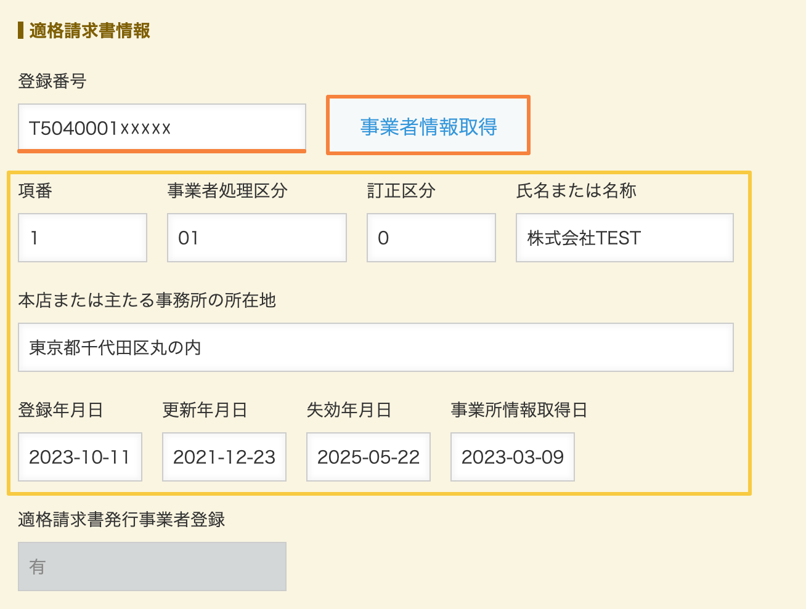Select the 項番 field containing 1
The image size is (806, 609).
[x=83, y=238]
